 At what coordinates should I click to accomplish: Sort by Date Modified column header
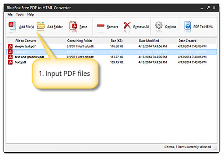point(149,40)
